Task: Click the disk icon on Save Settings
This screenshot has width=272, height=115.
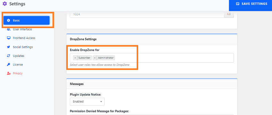Action: [238, 4]
